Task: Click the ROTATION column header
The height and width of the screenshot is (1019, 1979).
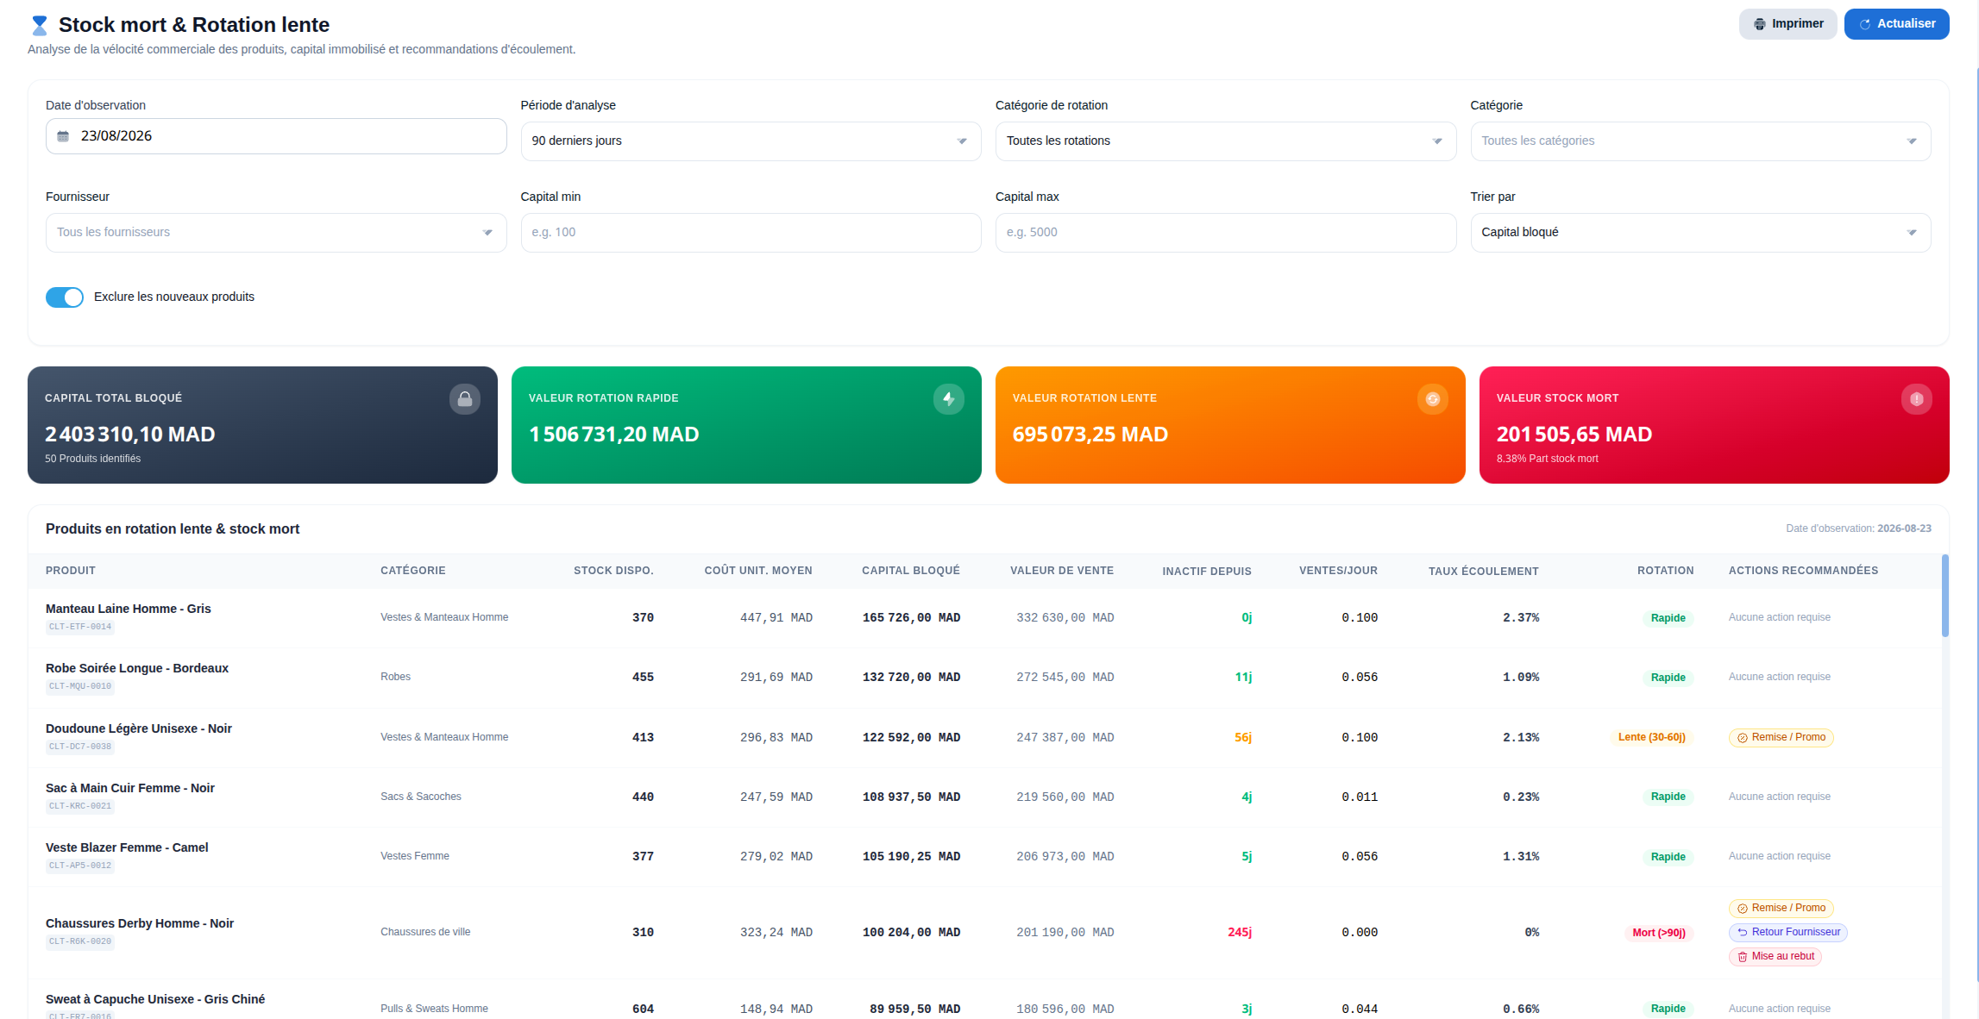Action: pyautogui.click(x=1666, y=571)
